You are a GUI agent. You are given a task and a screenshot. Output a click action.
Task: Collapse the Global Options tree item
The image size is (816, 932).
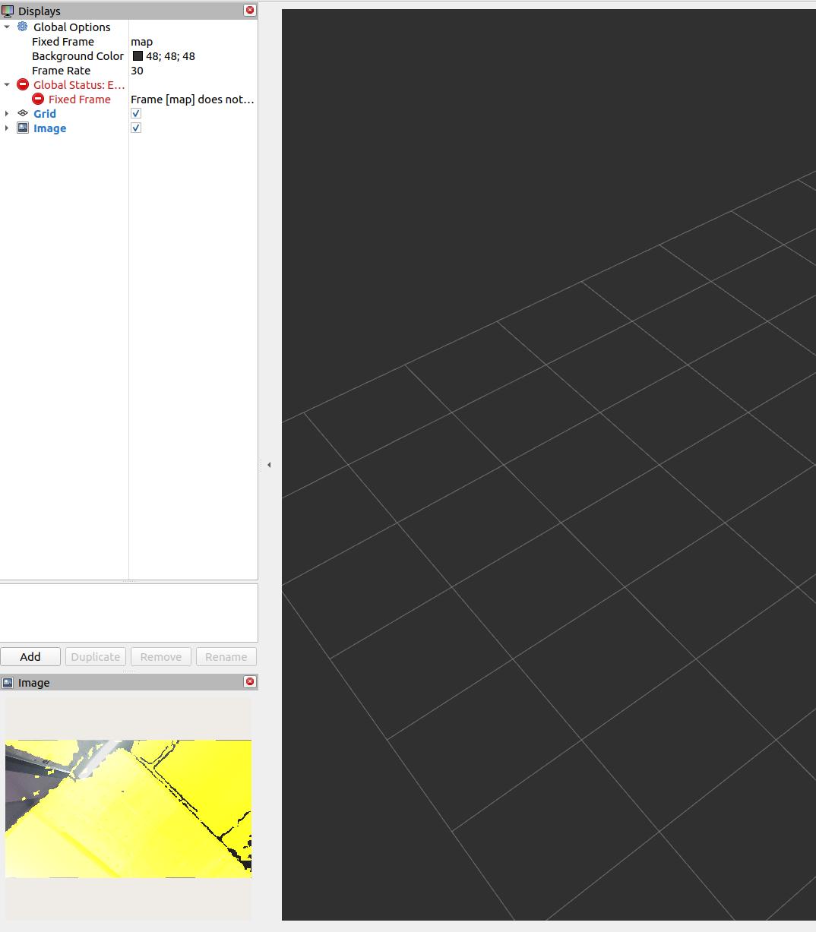point(7,27)
